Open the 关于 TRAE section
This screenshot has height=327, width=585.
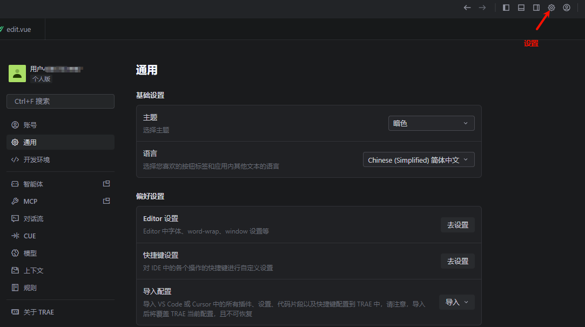pos(60,312)
